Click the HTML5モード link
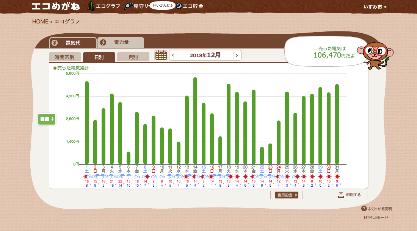The width and height of the screenshot is (417, 231). click(376, 218)
